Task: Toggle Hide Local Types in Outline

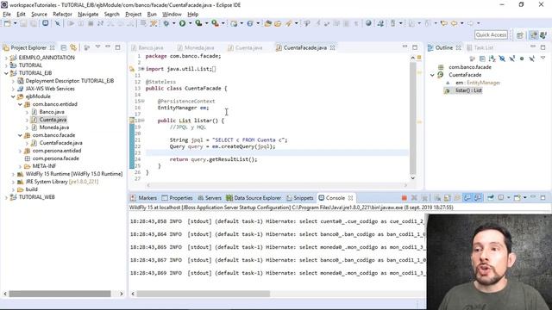Action: tap(531, 59)
